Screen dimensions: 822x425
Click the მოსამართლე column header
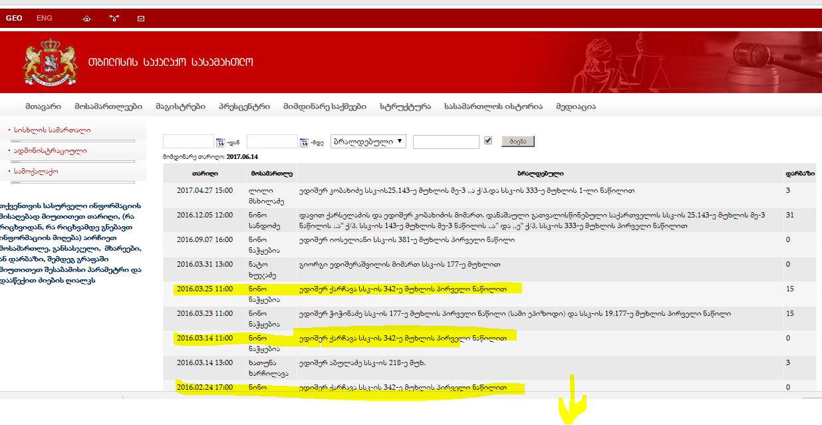point(272,174)
